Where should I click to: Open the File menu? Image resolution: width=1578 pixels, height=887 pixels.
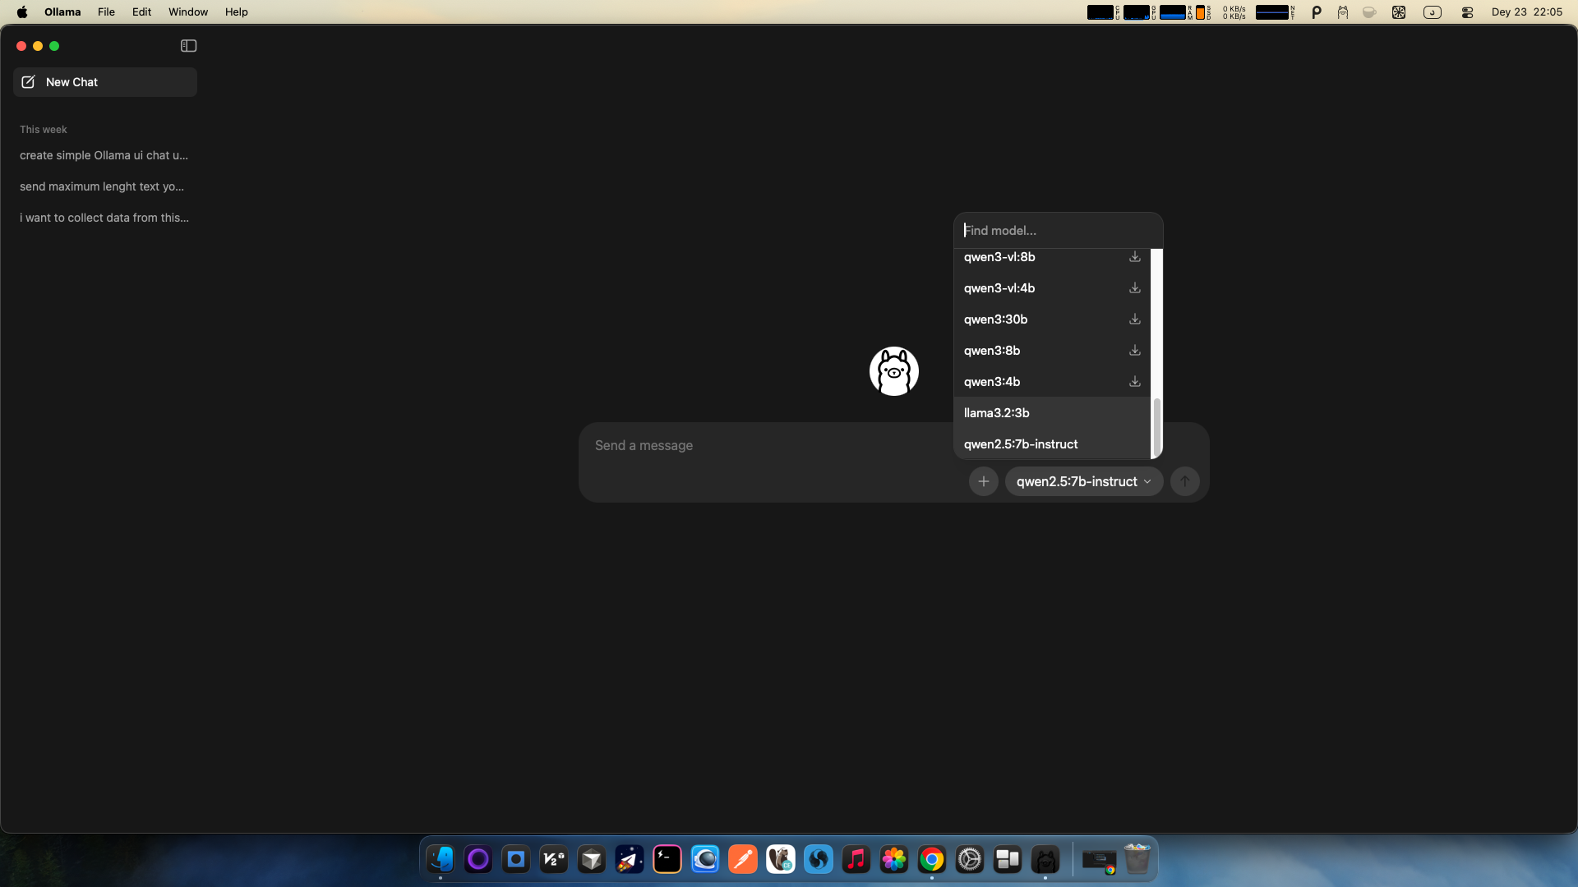pos(106,12)
